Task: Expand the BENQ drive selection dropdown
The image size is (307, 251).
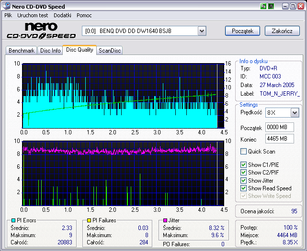Action: pos(202,31)
